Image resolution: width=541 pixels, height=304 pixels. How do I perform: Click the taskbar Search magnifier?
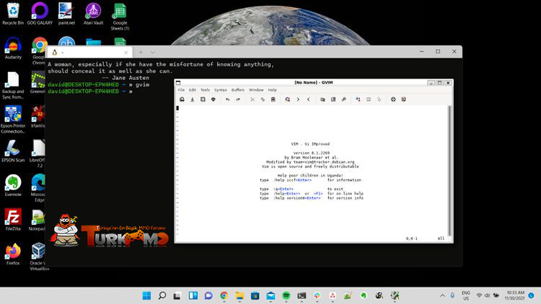162,296
